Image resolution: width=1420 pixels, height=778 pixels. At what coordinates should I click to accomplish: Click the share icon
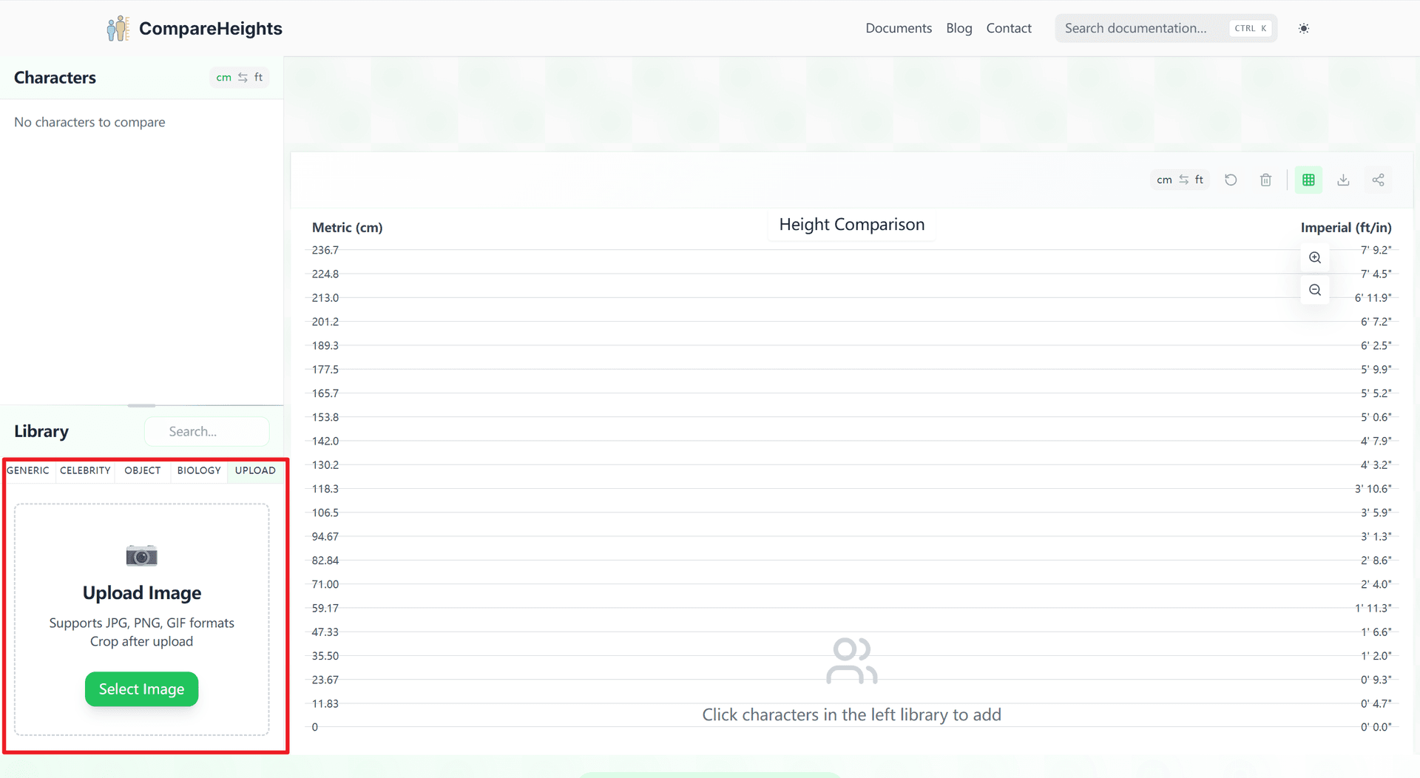pyautogui.click(x=1378, y=180)
